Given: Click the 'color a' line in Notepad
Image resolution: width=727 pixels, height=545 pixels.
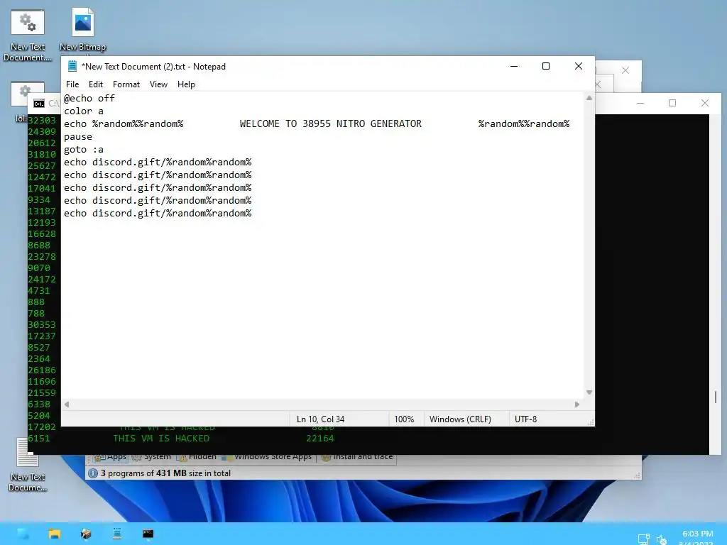Looking at the screenshot, I should 84,111.
